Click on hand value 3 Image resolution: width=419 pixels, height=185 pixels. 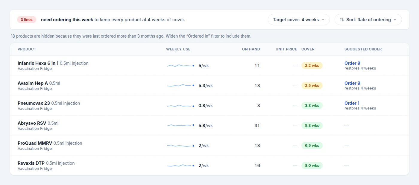pos(259,106)
